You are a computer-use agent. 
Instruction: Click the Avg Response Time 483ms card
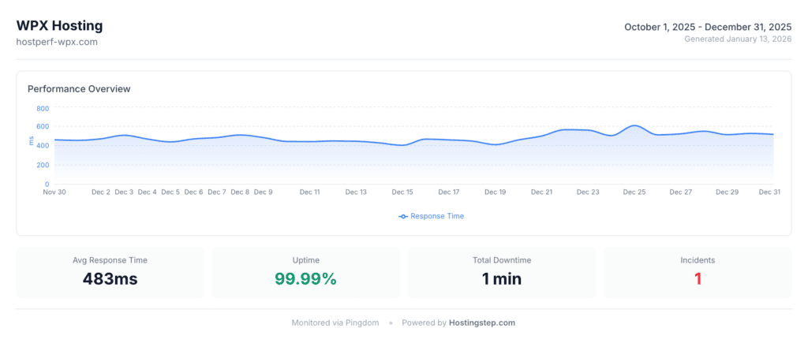[110, 272]
